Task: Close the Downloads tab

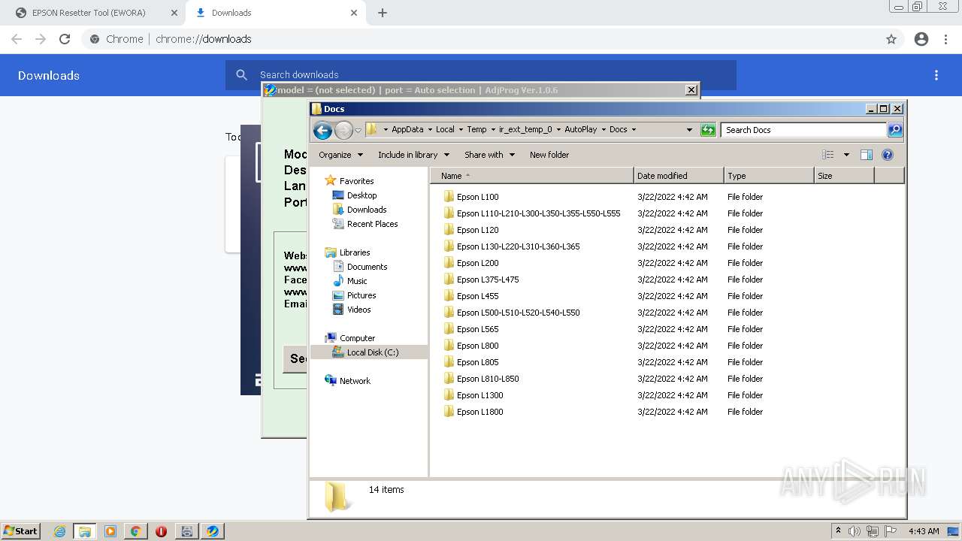Action: click(354, 13)
